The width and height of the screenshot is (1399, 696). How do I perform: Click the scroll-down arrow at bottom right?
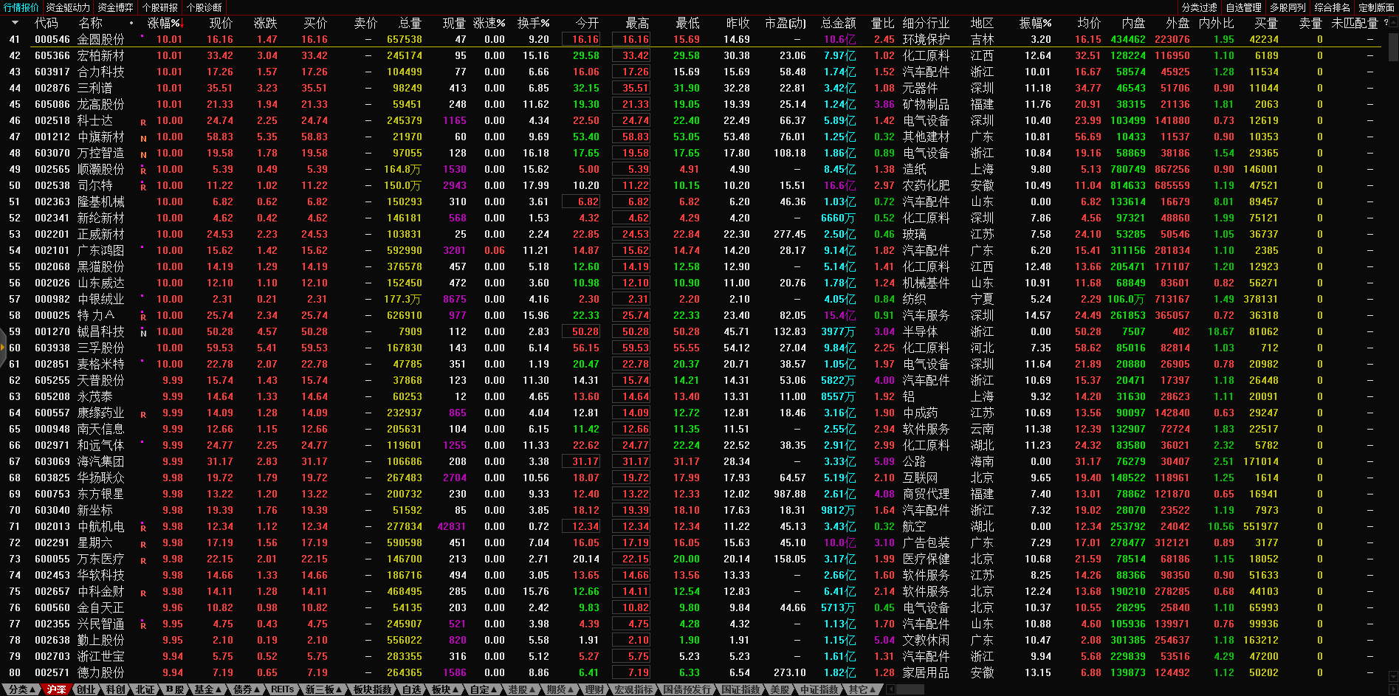tap(1393, 675)
